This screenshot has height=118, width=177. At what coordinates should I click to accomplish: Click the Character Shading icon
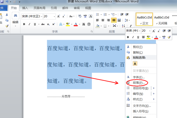point(83,24)
